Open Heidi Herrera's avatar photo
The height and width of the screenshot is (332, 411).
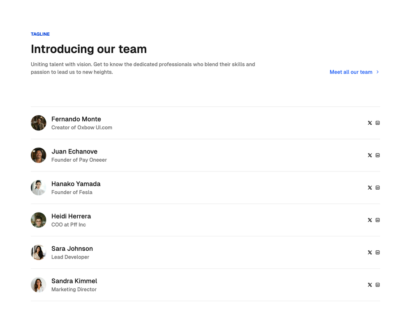click(39, 220)
